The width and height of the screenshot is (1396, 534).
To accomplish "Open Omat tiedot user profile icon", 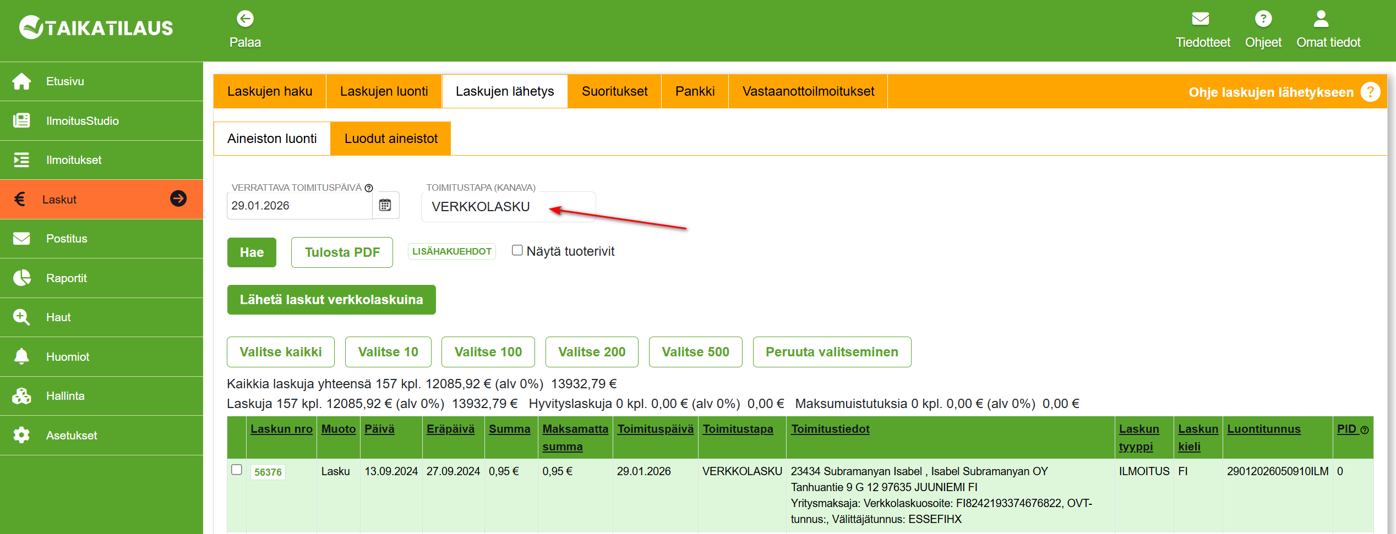I will [1321, 19].
